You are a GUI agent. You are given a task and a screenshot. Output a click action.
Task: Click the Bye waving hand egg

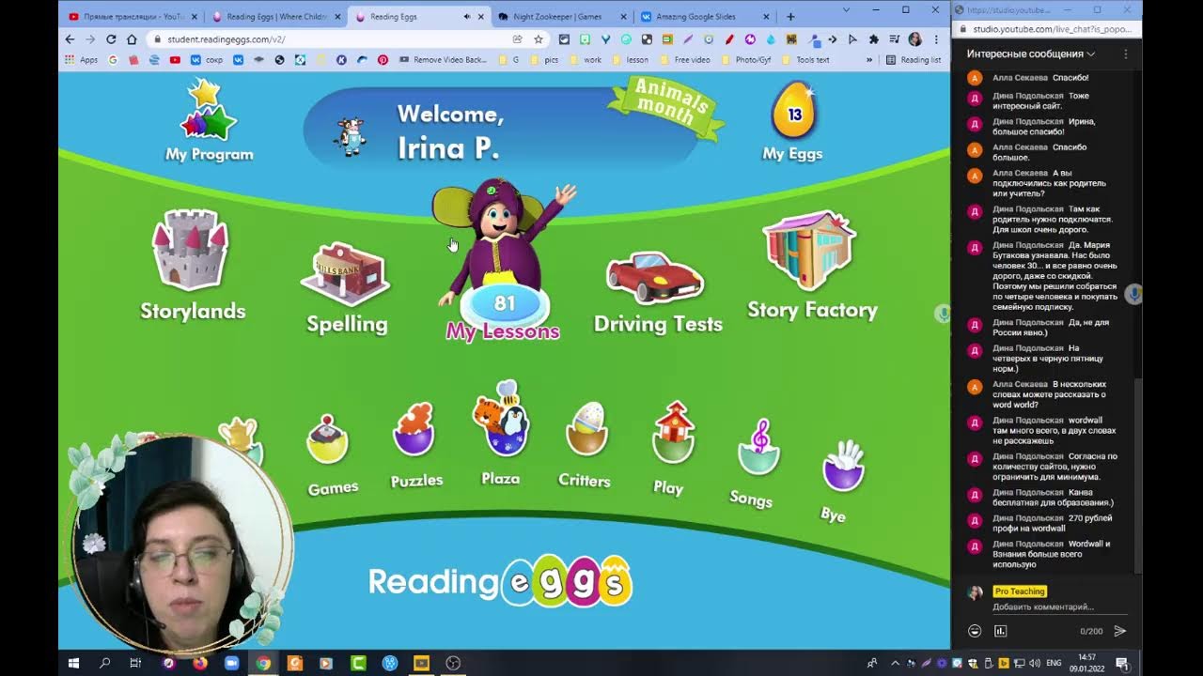(x=843, y=467)
